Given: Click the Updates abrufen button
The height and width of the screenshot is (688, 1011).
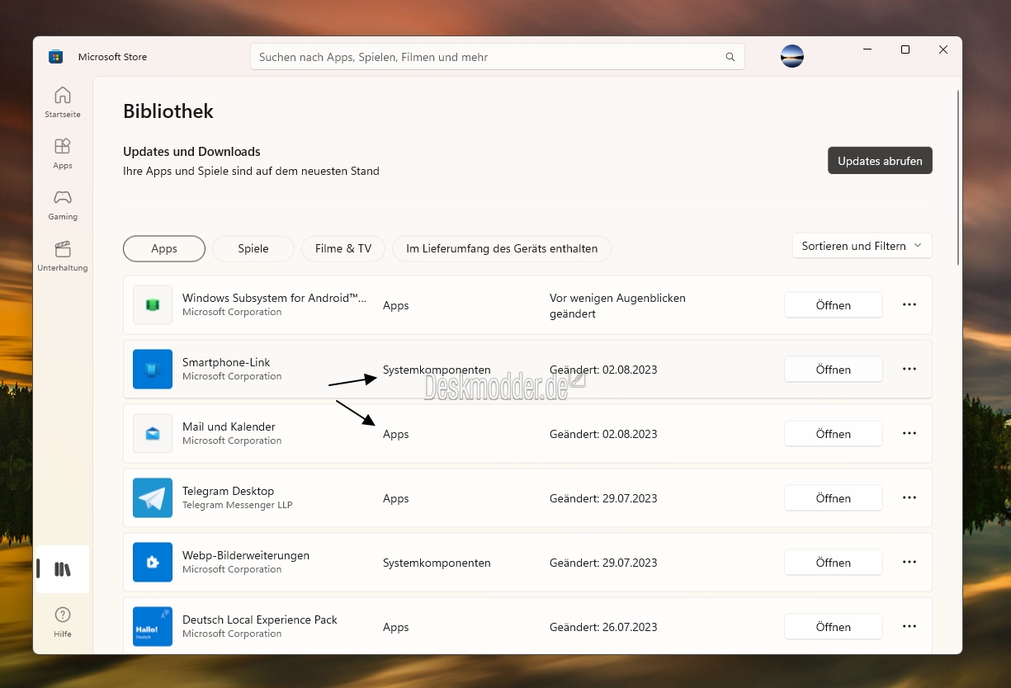Looking at the screenshot, I should 880,161.
